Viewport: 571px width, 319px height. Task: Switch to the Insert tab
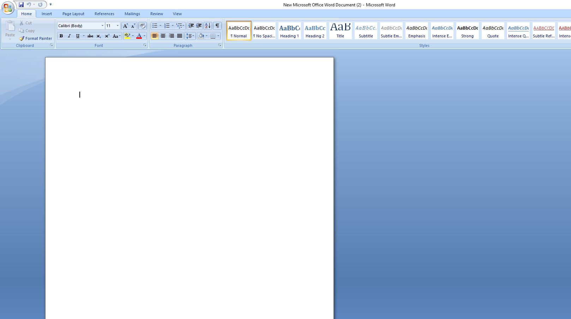tap(47, 14)
